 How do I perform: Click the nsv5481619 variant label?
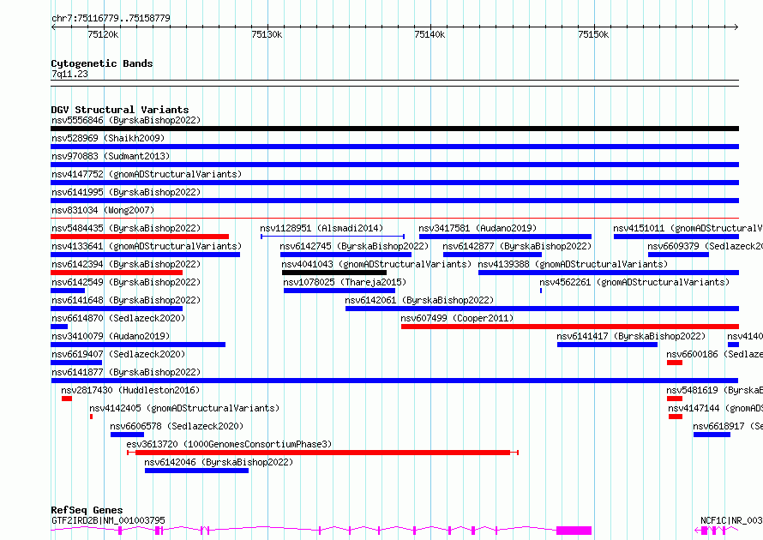coord(714,390)
